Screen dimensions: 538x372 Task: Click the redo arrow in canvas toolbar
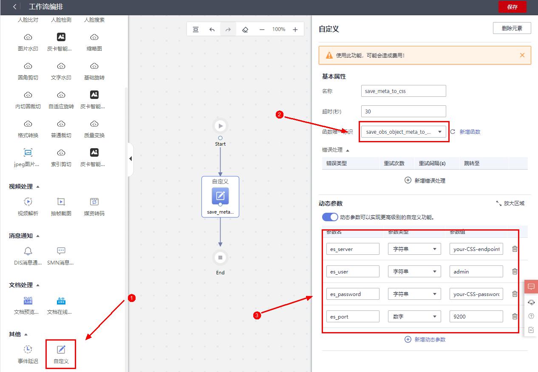tap(228, 29)
